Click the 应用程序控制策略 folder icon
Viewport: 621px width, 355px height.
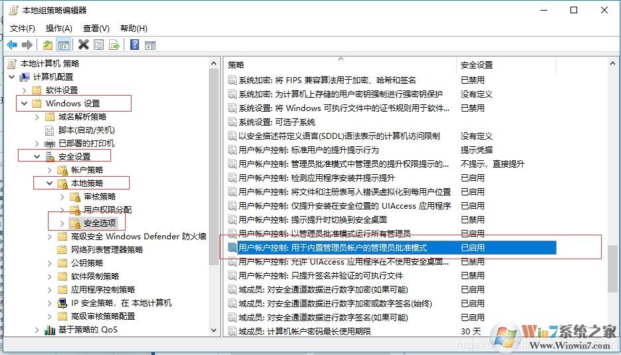pos(62,290)
